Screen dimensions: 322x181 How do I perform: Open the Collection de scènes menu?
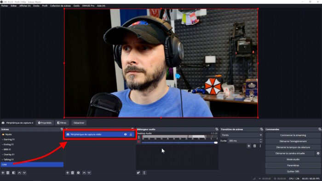click(x=60, y=6)
